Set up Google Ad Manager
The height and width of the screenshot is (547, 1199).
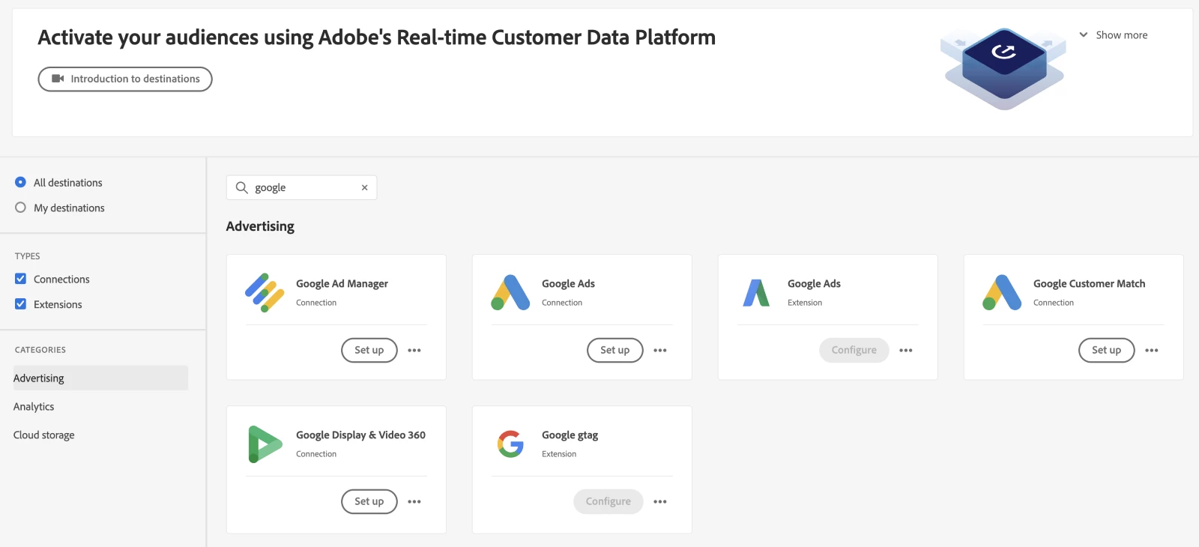tap(369, 350)
